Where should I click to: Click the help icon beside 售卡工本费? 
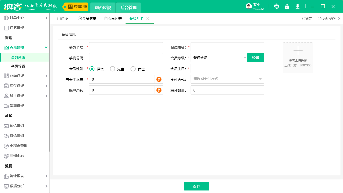point(159,79)
